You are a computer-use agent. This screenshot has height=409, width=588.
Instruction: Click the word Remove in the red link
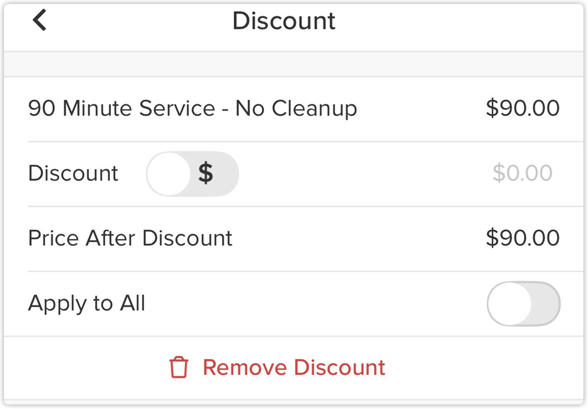coord(245,367)
